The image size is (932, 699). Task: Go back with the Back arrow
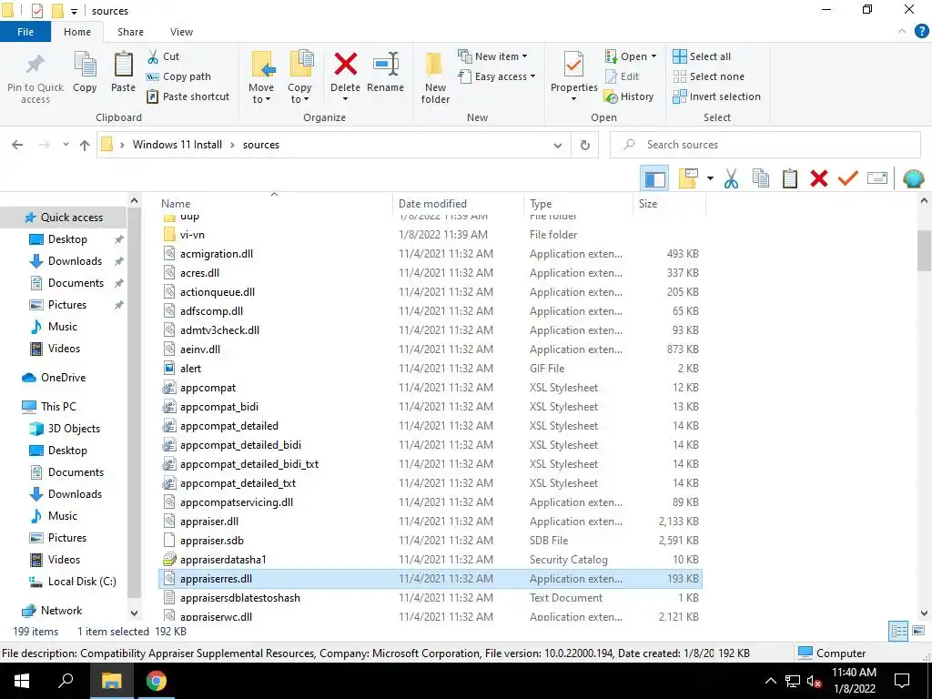[x=17, y=145]
